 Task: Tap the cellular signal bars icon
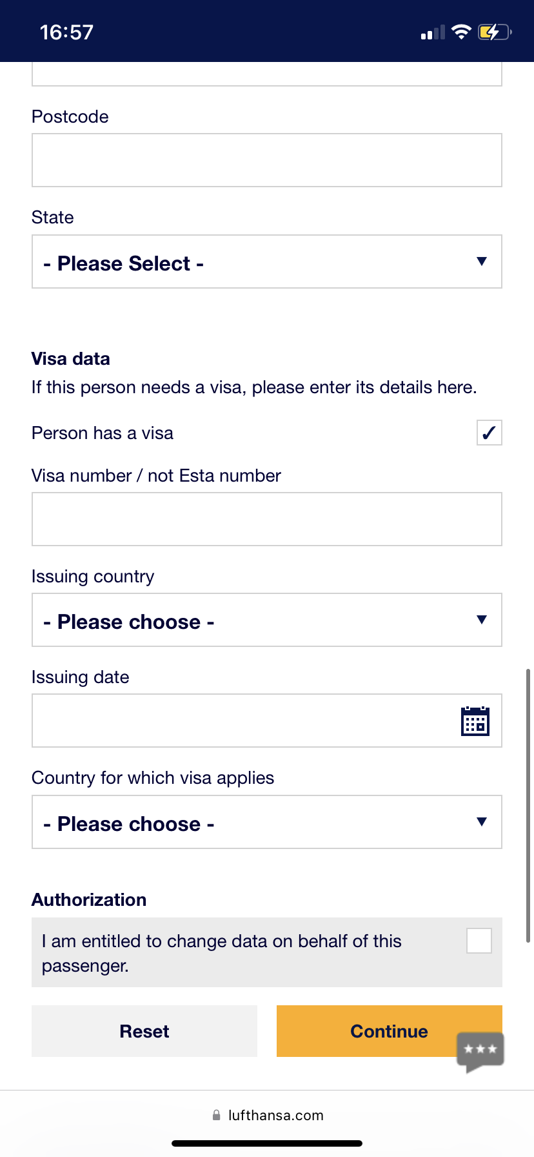433,32
